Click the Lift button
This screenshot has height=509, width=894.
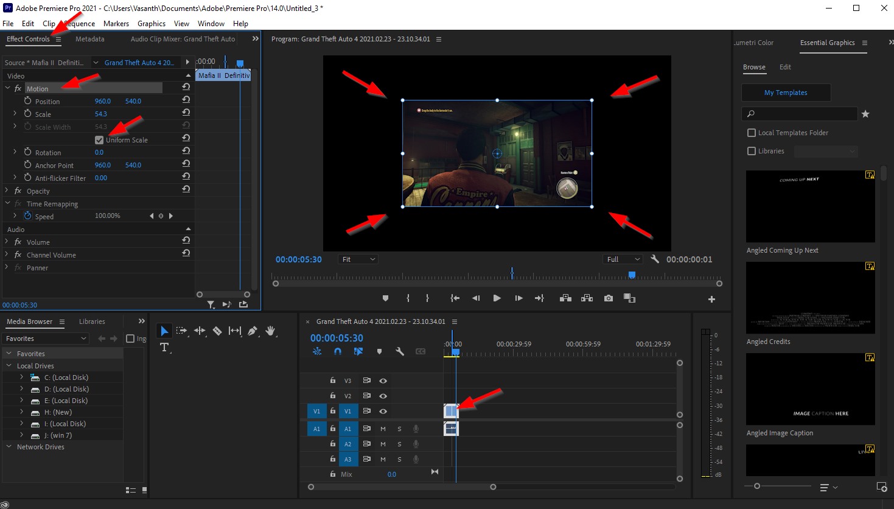click(x=565, y=298)
